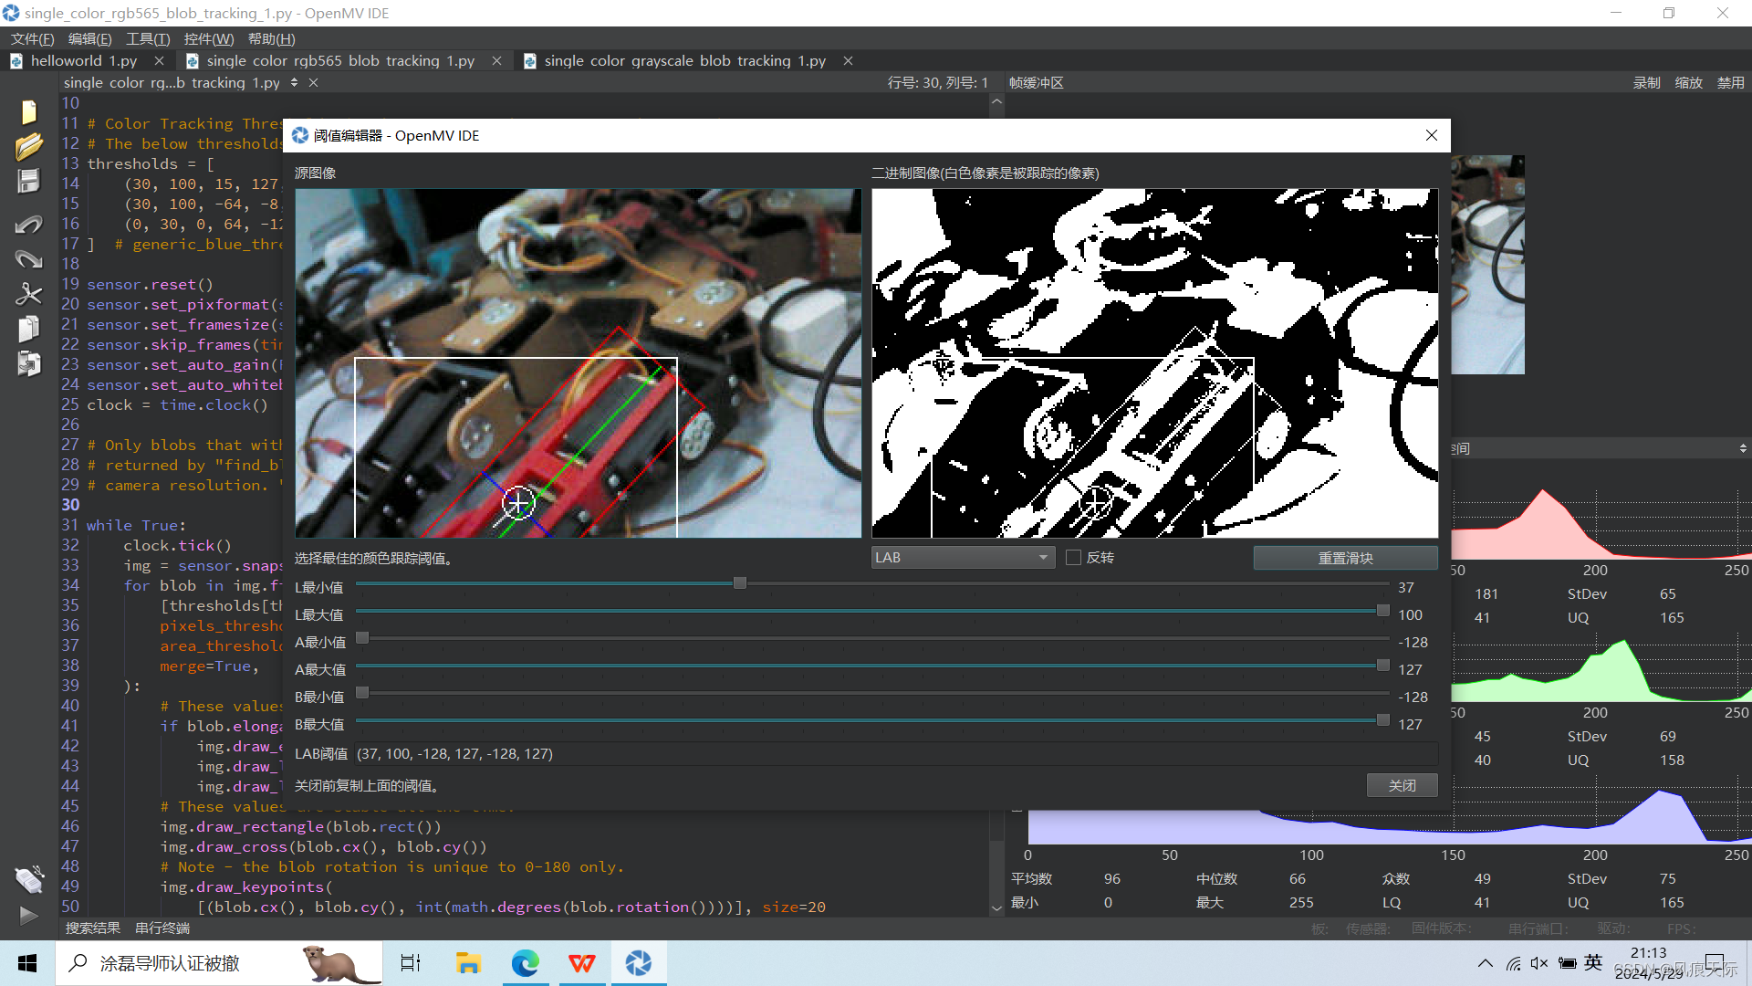
Task: Open the editor file selector dropdown arrows
Action: coord(294,83)
